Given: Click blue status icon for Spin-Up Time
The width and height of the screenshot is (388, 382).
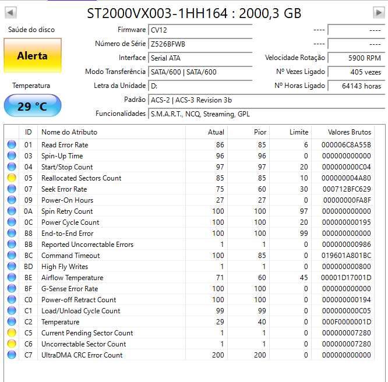Looking at the screenshot, I should pyautogui.click(x=12, y=155).
